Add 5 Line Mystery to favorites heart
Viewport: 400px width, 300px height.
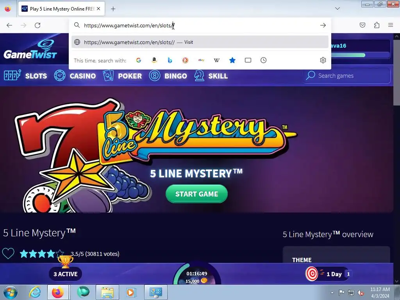click(8, 254)
